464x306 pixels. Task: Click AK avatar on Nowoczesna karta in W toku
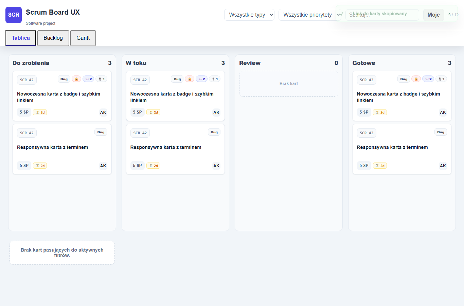(x=216, y=112)
